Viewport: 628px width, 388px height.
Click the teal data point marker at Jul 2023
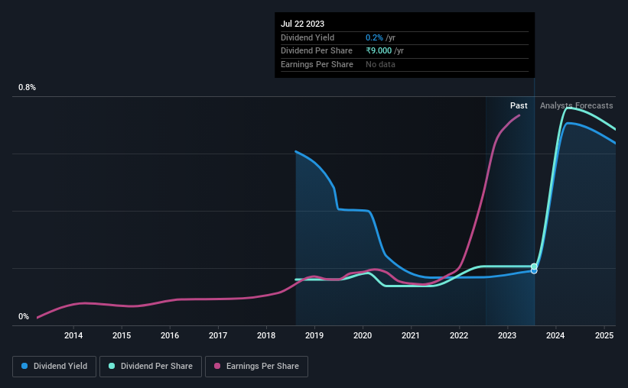[x=534, y=267]
